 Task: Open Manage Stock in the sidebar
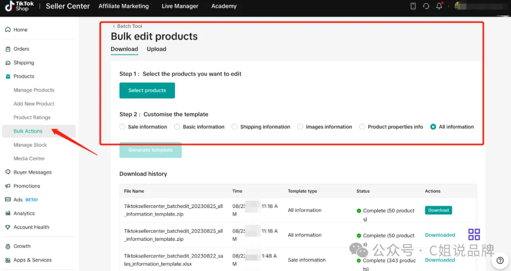(30, 145)
